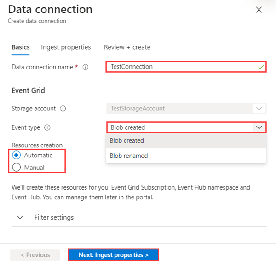Click the Data connection name input field
This screenshot has height=266, width=276.
pos(182,67)
